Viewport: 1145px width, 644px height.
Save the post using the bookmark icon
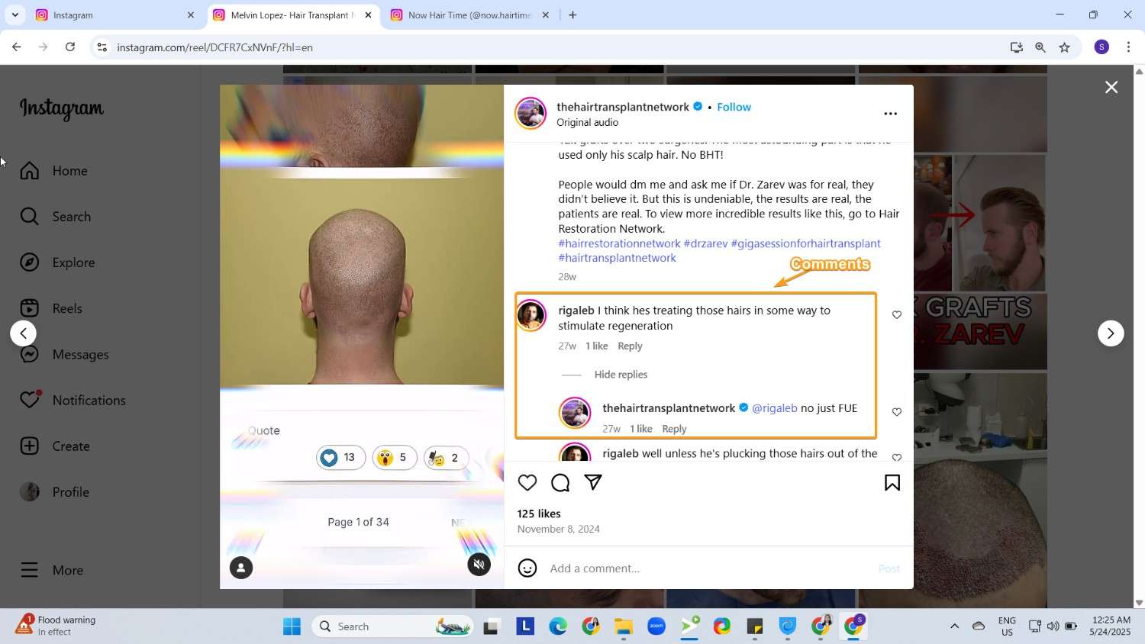892,482
